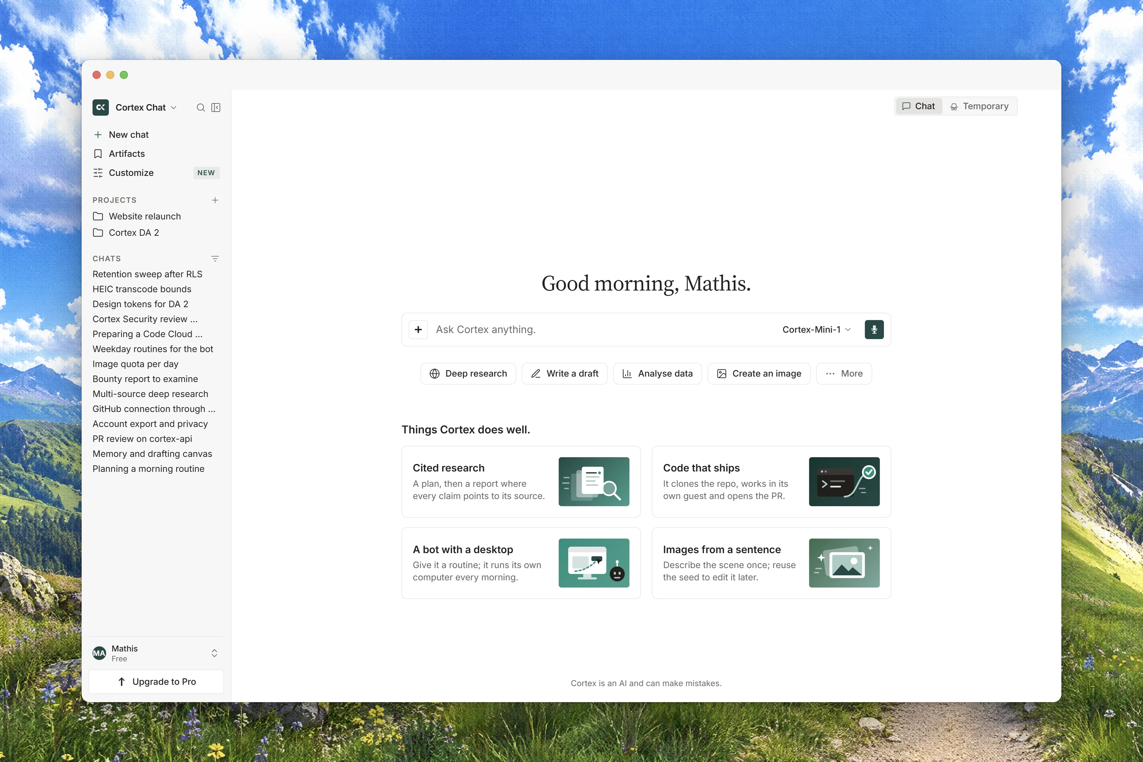
Task: Expand the Mathis account switcher
Action: (214, 653)
